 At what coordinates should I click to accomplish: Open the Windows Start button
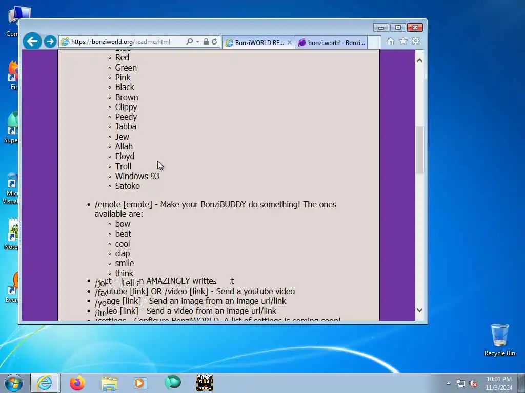(x=14, y=383)
